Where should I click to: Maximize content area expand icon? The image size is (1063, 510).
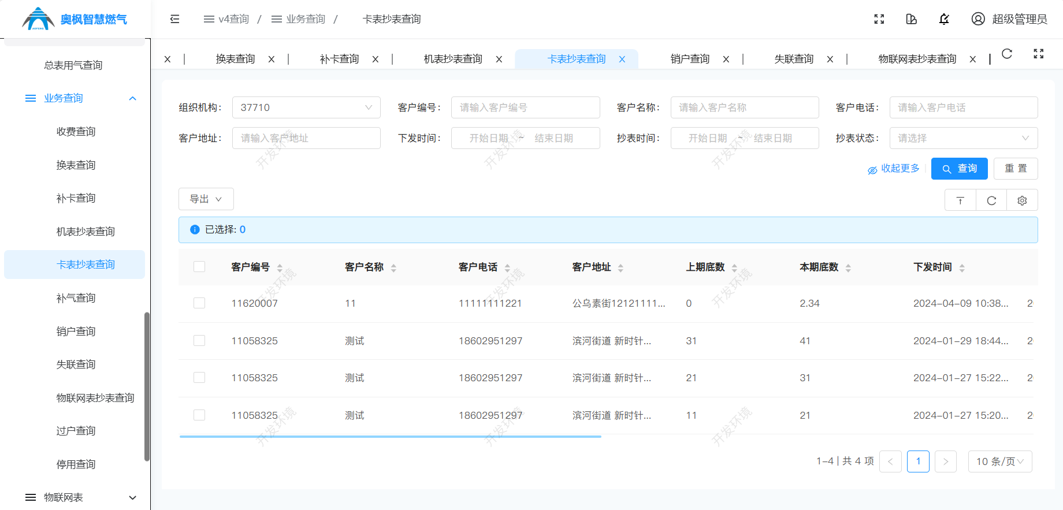click(x=1039, y=54)
